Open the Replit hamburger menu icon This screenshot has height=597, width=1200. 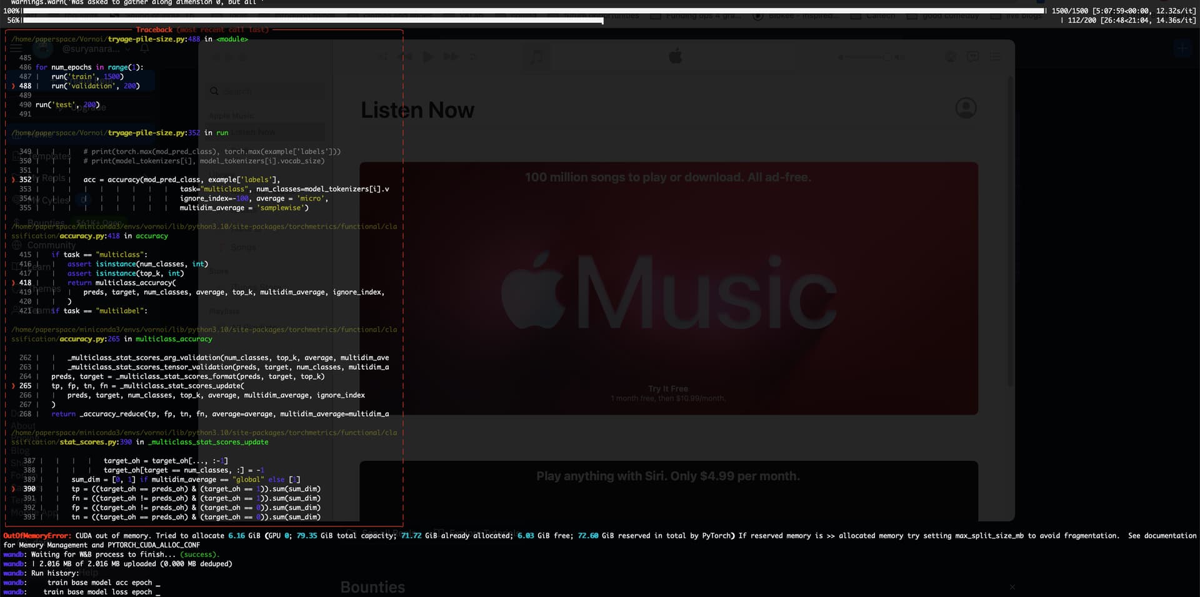click(x=17, y=48)
